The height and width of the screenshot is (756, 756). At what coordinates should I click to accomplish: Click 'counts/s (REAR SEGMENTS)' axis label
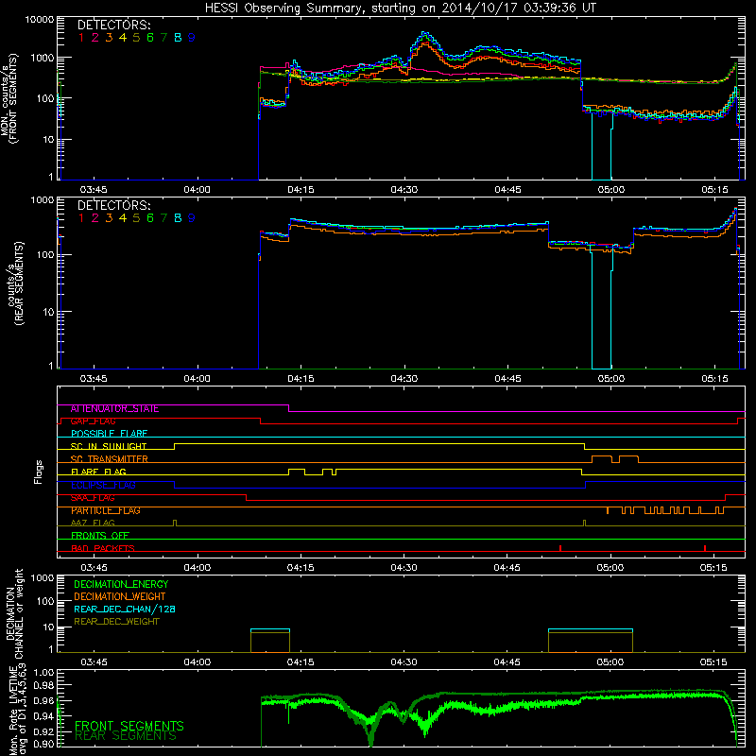pos(15,283)
